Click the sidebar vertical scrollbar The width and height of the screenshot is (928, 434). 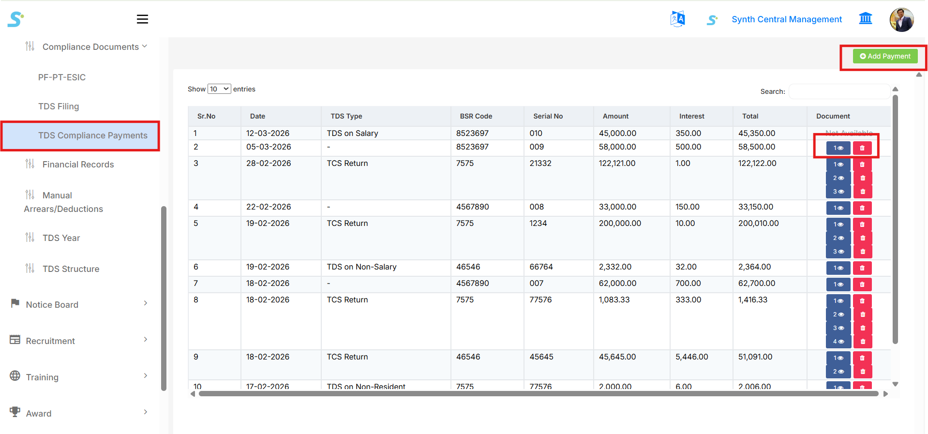coord(164,299)
